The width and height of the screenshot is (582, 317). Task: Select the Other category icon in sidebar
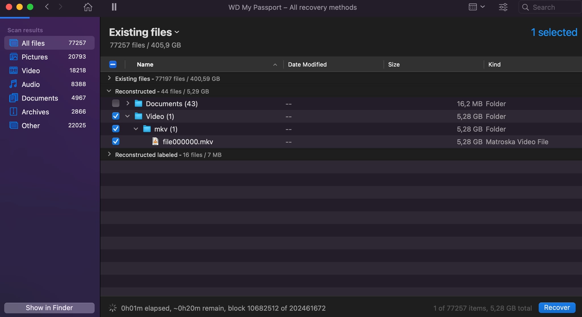pos(13,126)
